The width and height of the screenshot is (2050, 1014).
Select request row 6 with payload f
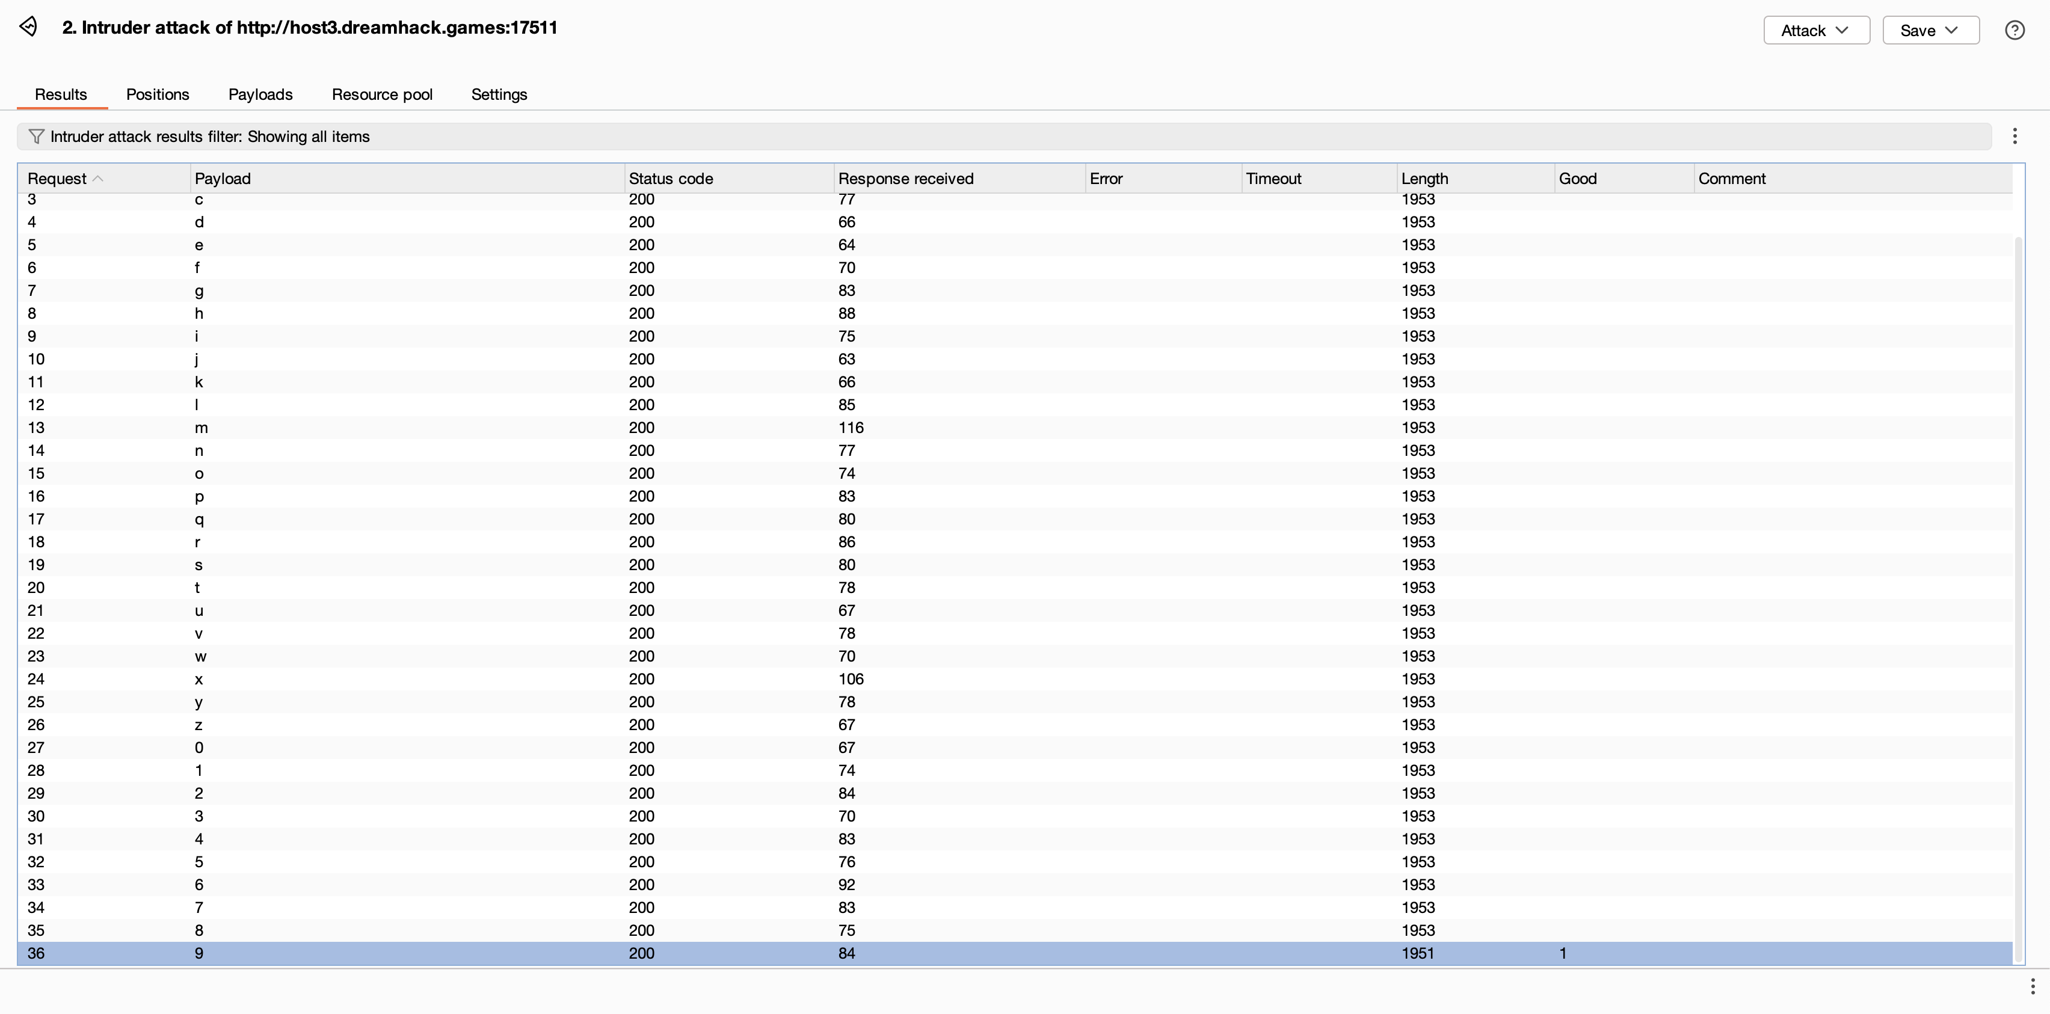click(1015, 268)
